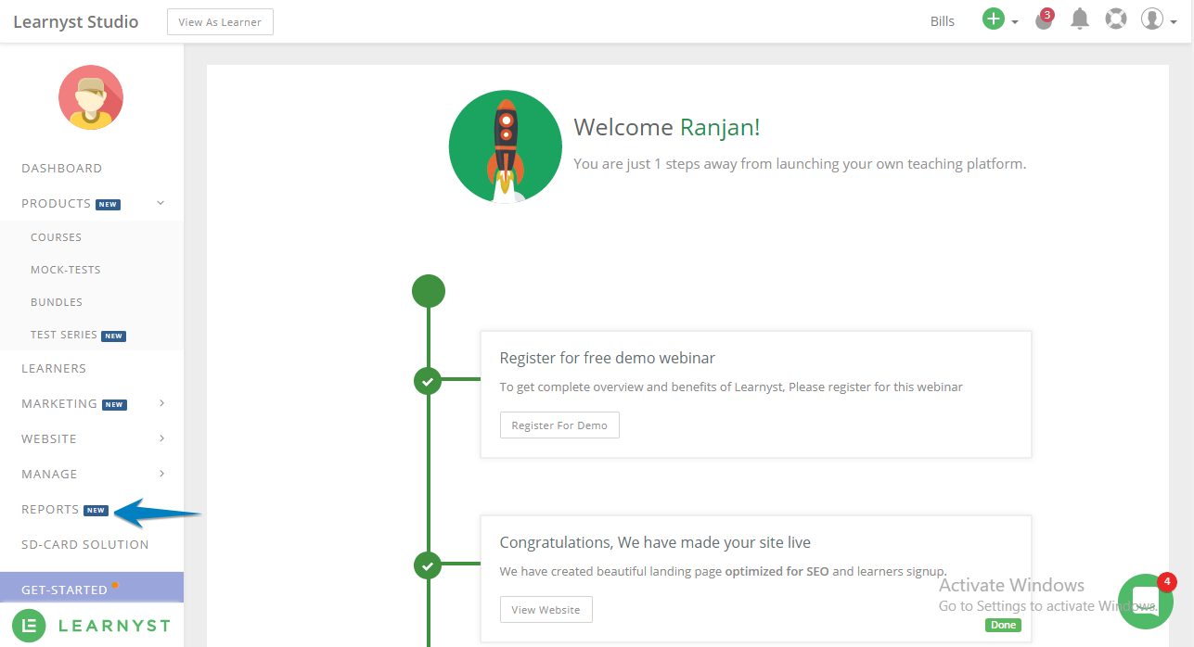Click the View As Learner button

tap(220, 22)
